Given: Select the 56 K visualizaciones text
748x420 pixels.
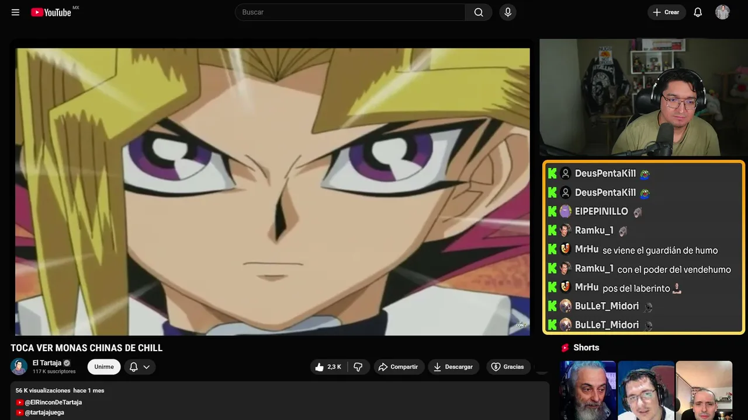Looking at the screenshot, I should point(43,391).
